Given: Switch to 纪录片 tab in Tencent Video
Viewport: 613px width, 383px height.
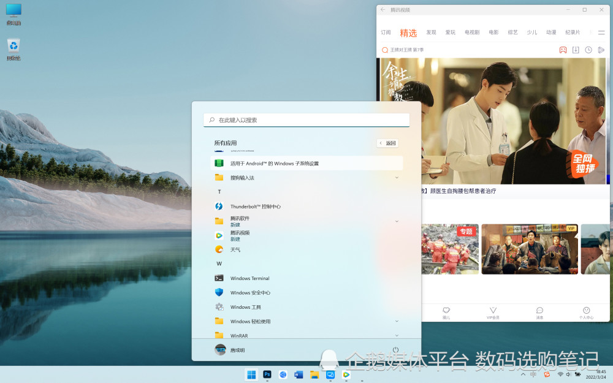Looking at the screenshot, I should tap(573, 32).
